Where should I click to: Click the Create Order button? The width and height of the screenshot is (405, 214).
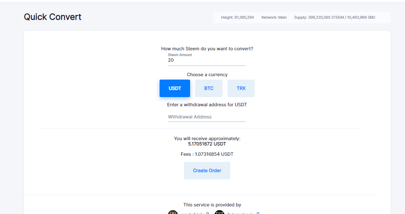coord(207,171)
